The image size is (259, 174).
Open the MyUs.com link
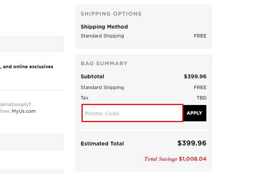pos(24,111)
